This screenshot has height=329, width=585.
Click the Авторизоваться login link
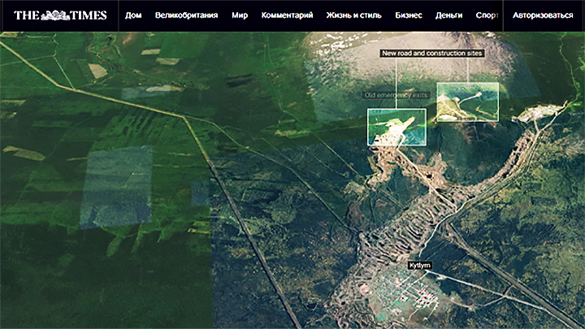tap(543, 15)
